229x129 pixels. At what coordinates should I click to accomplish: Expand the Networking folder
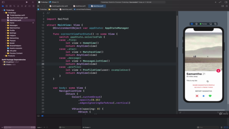click(x=6, y=38)
